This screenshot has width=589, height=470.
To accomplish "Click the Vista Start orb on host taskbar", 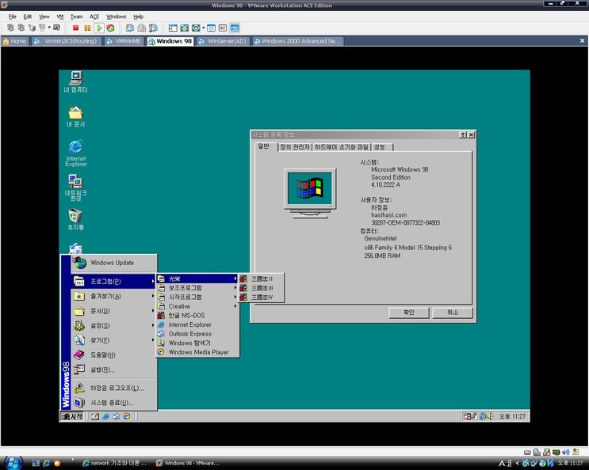I will click(x=13, y=463).
